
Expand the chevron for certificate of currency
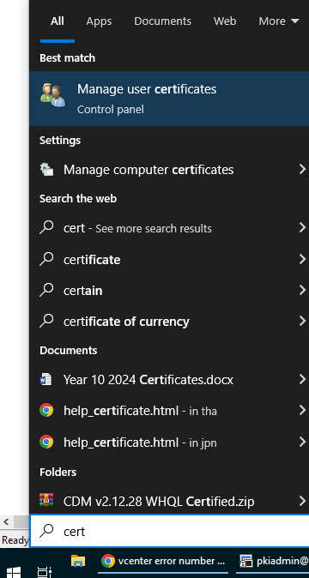pyautogui.click(x=302, y=321)
